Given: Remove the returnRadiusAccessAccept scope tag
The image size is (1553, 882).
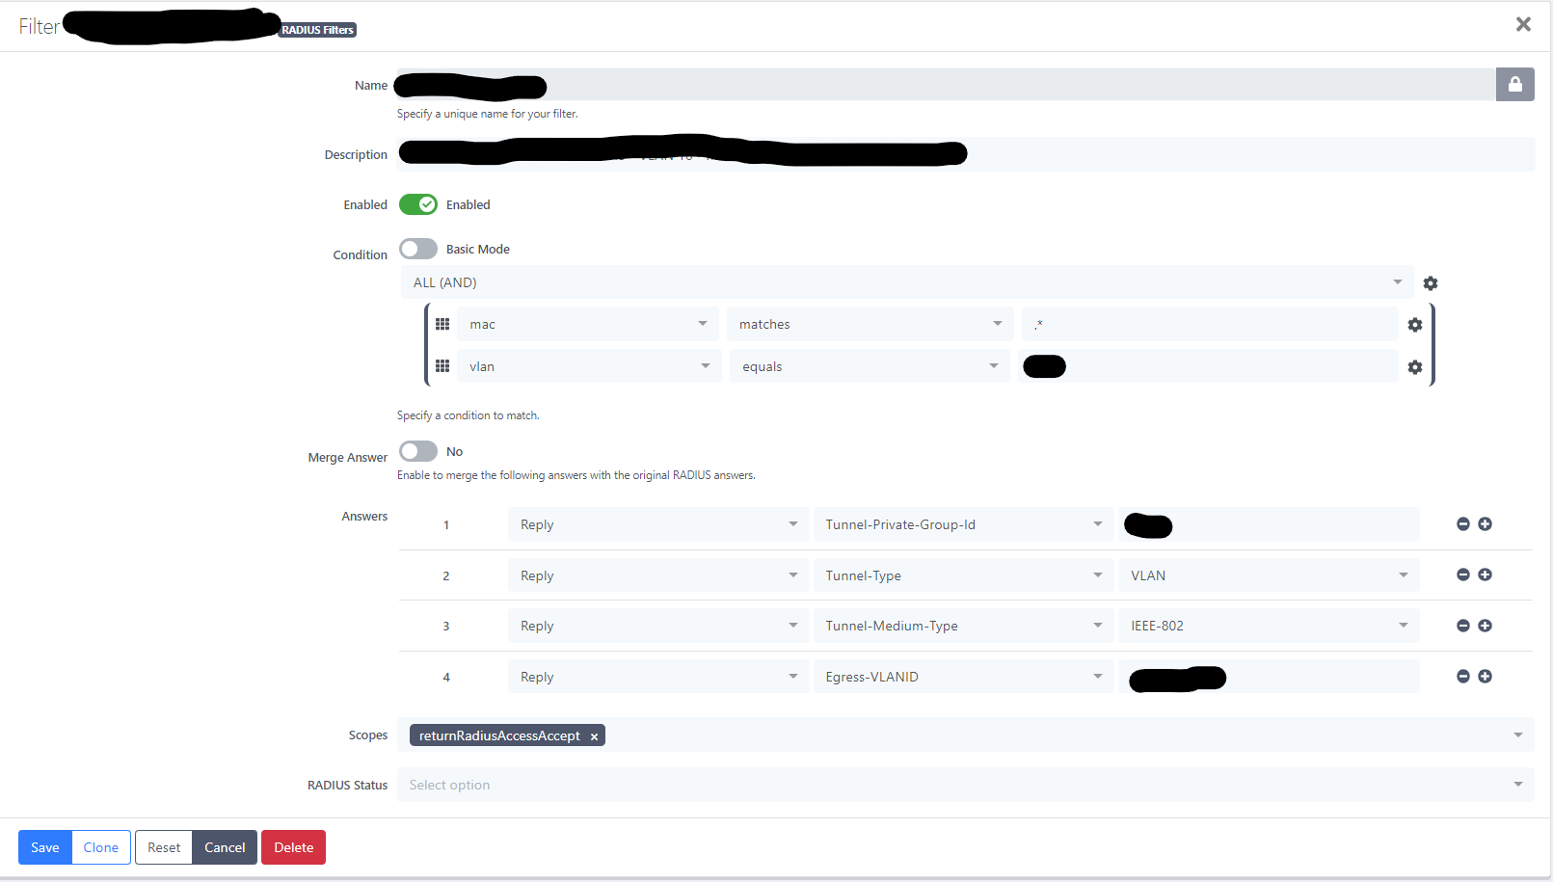Looking at the screenshot, I should [x=595, y=735].
